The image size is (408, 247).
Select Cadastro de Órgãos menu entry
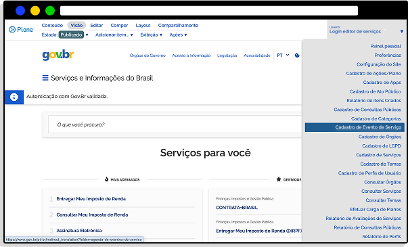coord(380,137)
